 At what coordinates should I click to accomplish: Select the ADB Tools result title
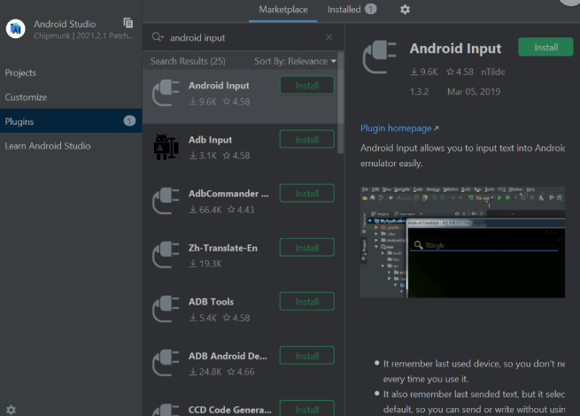(x=211, y=302)
